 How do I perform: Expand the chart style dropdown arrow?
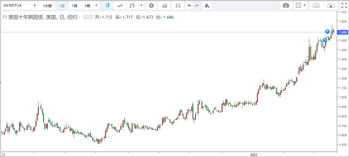point(141,6)
